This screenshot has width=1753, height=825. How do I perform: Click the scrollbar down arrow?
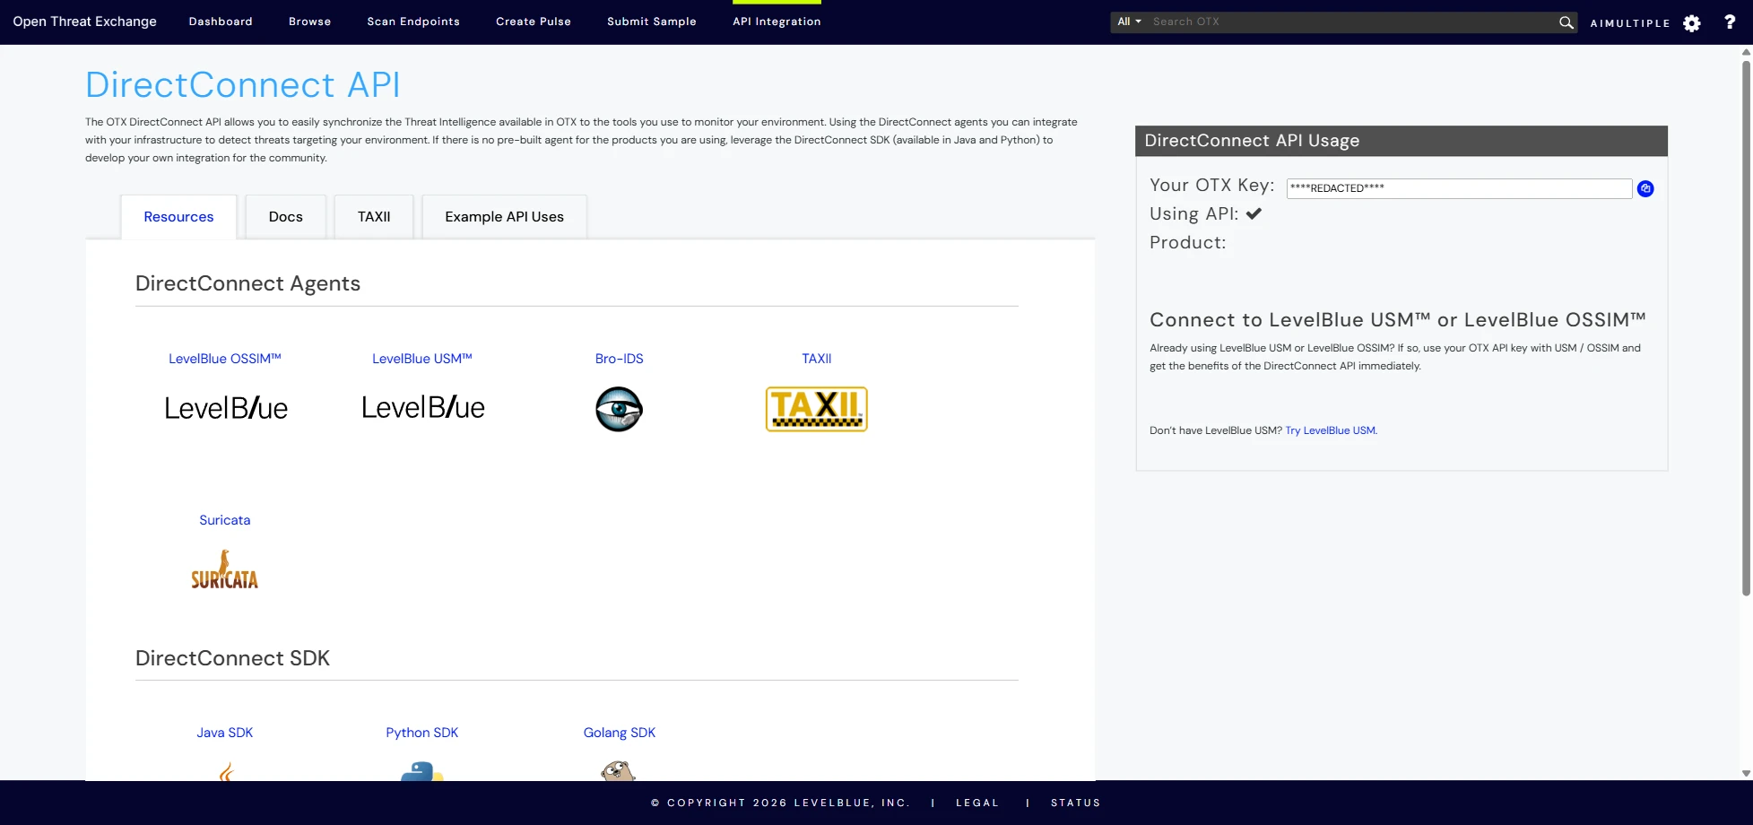(x=1746, y=773)
